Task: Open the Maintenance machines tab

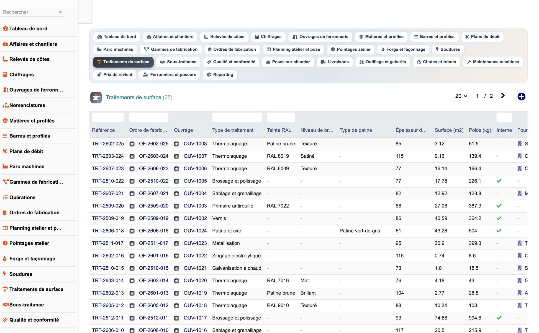Action: coord(493,62)
